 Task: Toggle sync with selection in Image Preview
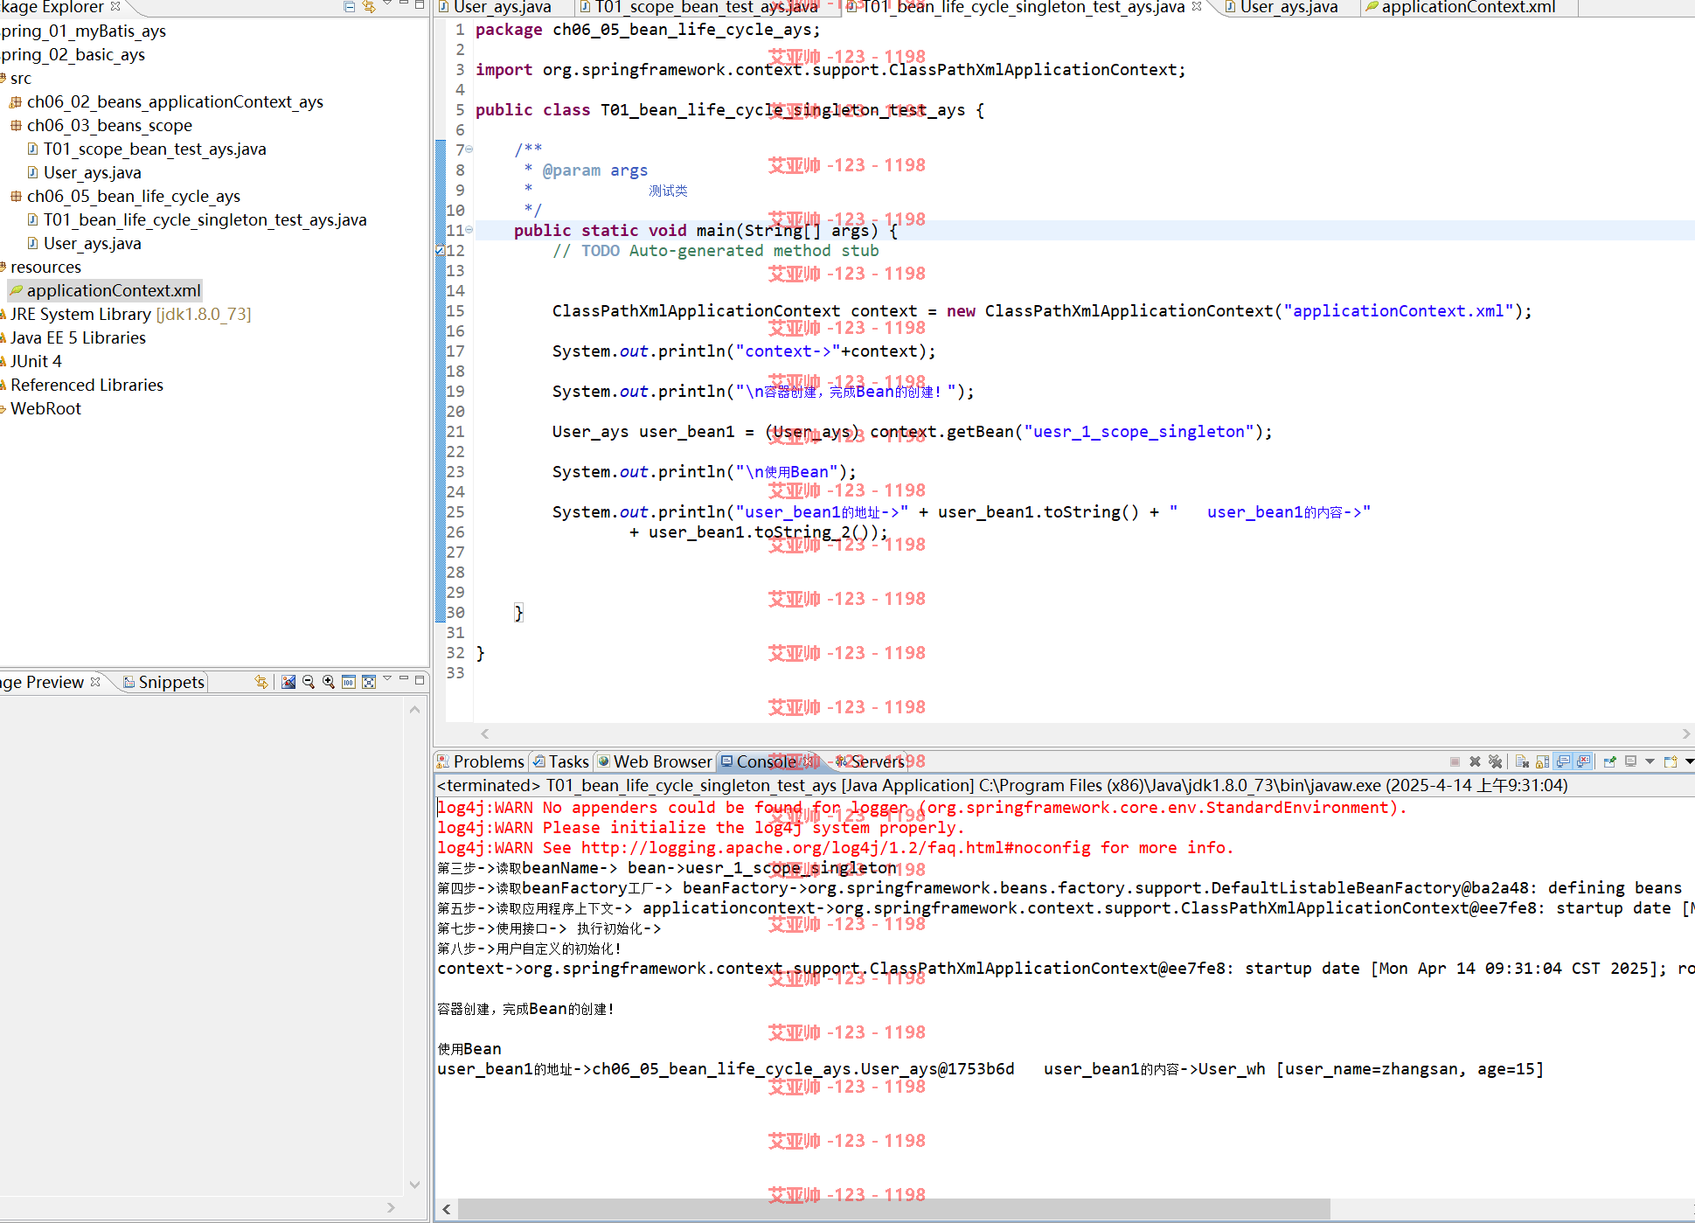click(x=261, y=682)
